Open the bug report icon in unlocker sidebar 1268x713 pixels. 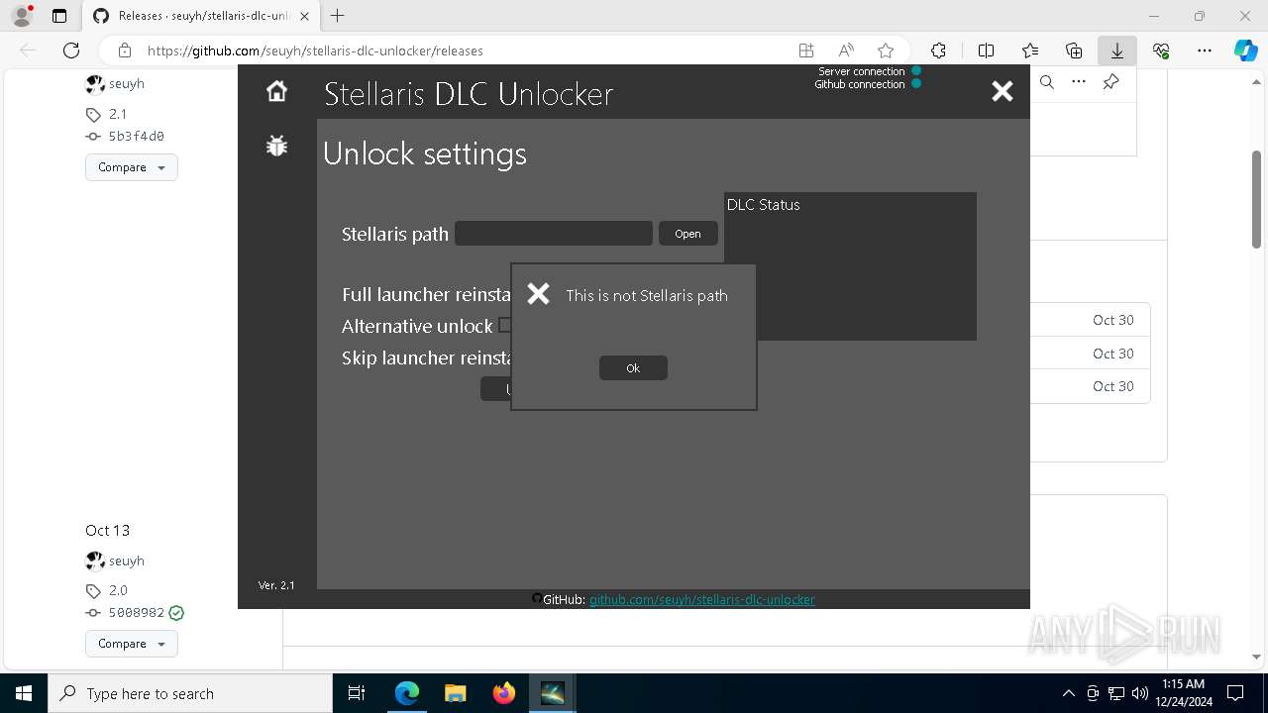coord(276,146)
